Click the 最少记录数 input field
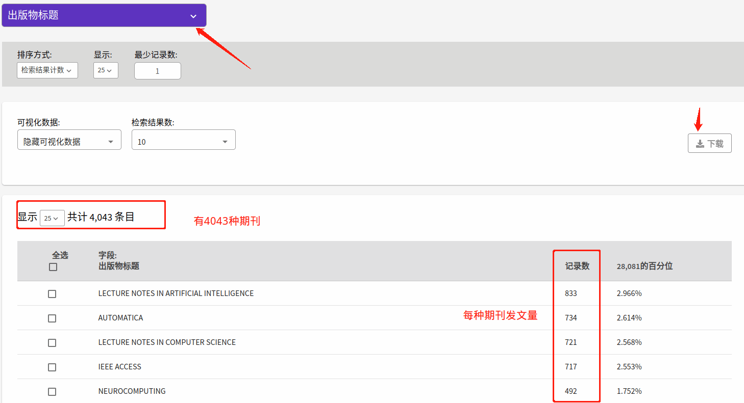The image size is (744, 403). (158, 71)
